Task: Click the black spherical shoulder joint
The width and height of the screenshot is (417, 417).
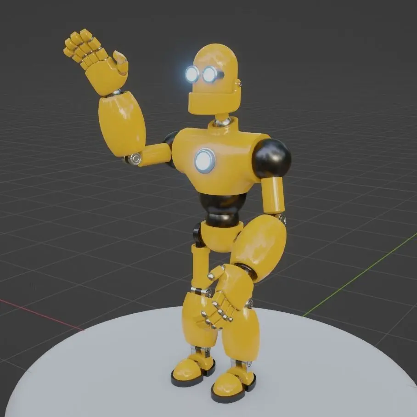Action: tap(271, 158)
